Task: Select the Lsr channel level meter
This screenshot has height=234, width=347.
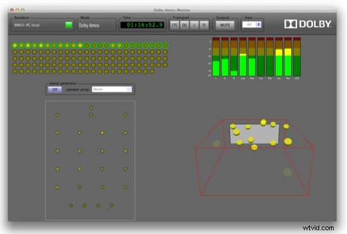Action: 261,57
